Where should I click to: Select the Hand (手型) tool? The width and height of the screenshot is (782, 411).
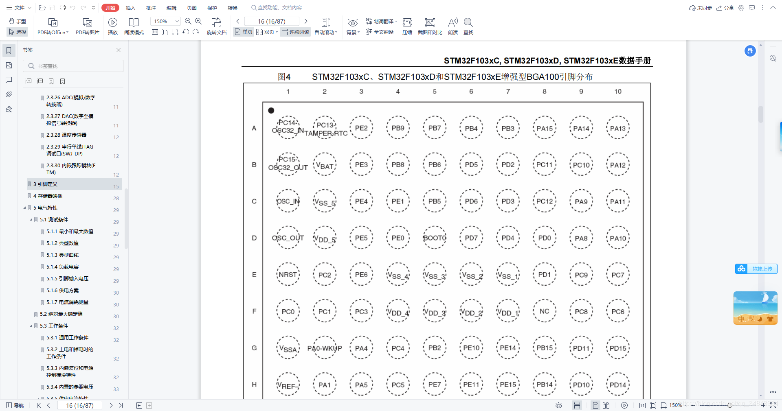(x=18, y=21)
